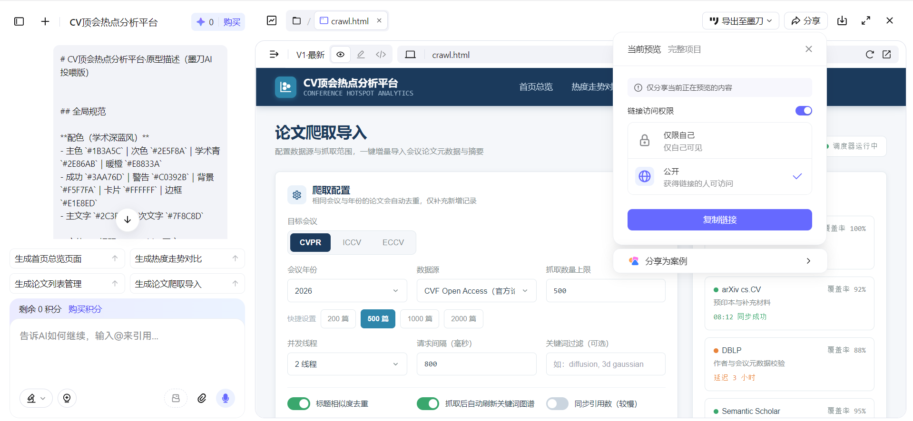Attach a file with paperclip icon

click(202, 398)
